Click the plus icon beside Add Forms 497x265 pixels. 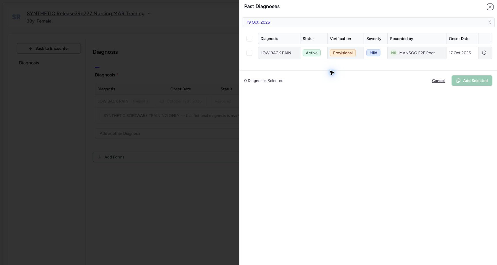[100, 157]
